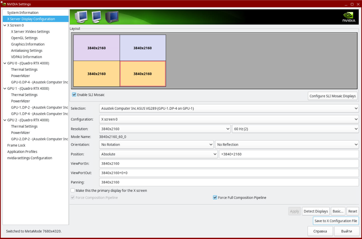Collapse the GPU 2 Quadro RTX 4000 node
This screenshot has height=239, width=362.
pos(5,120)
